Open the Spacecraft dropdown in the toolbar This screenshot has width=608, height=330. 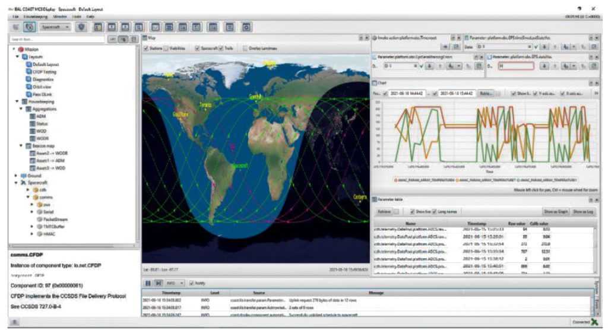coord(56,27)
